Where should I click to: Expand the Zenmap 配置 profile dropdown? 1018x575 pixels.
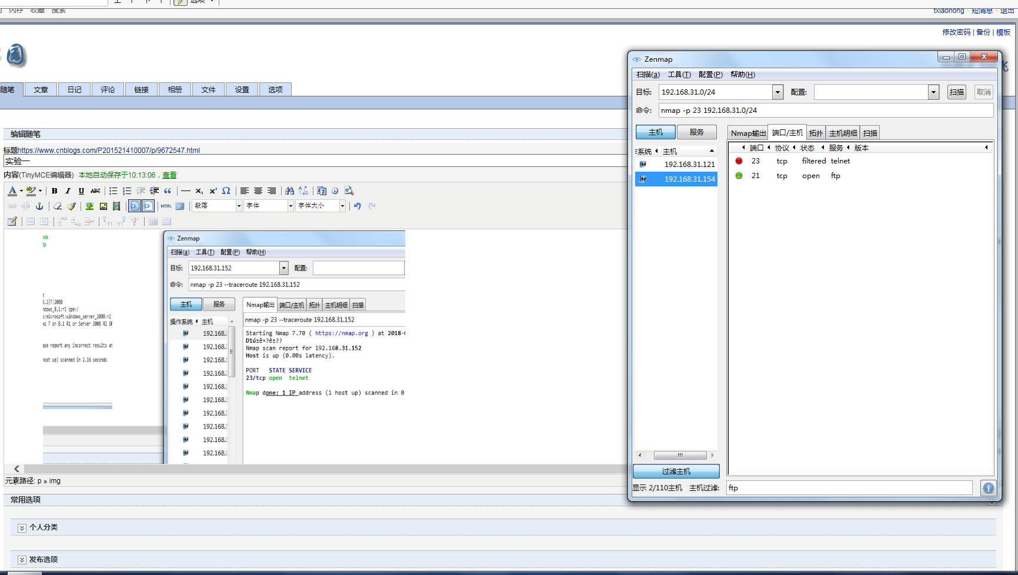933,92
